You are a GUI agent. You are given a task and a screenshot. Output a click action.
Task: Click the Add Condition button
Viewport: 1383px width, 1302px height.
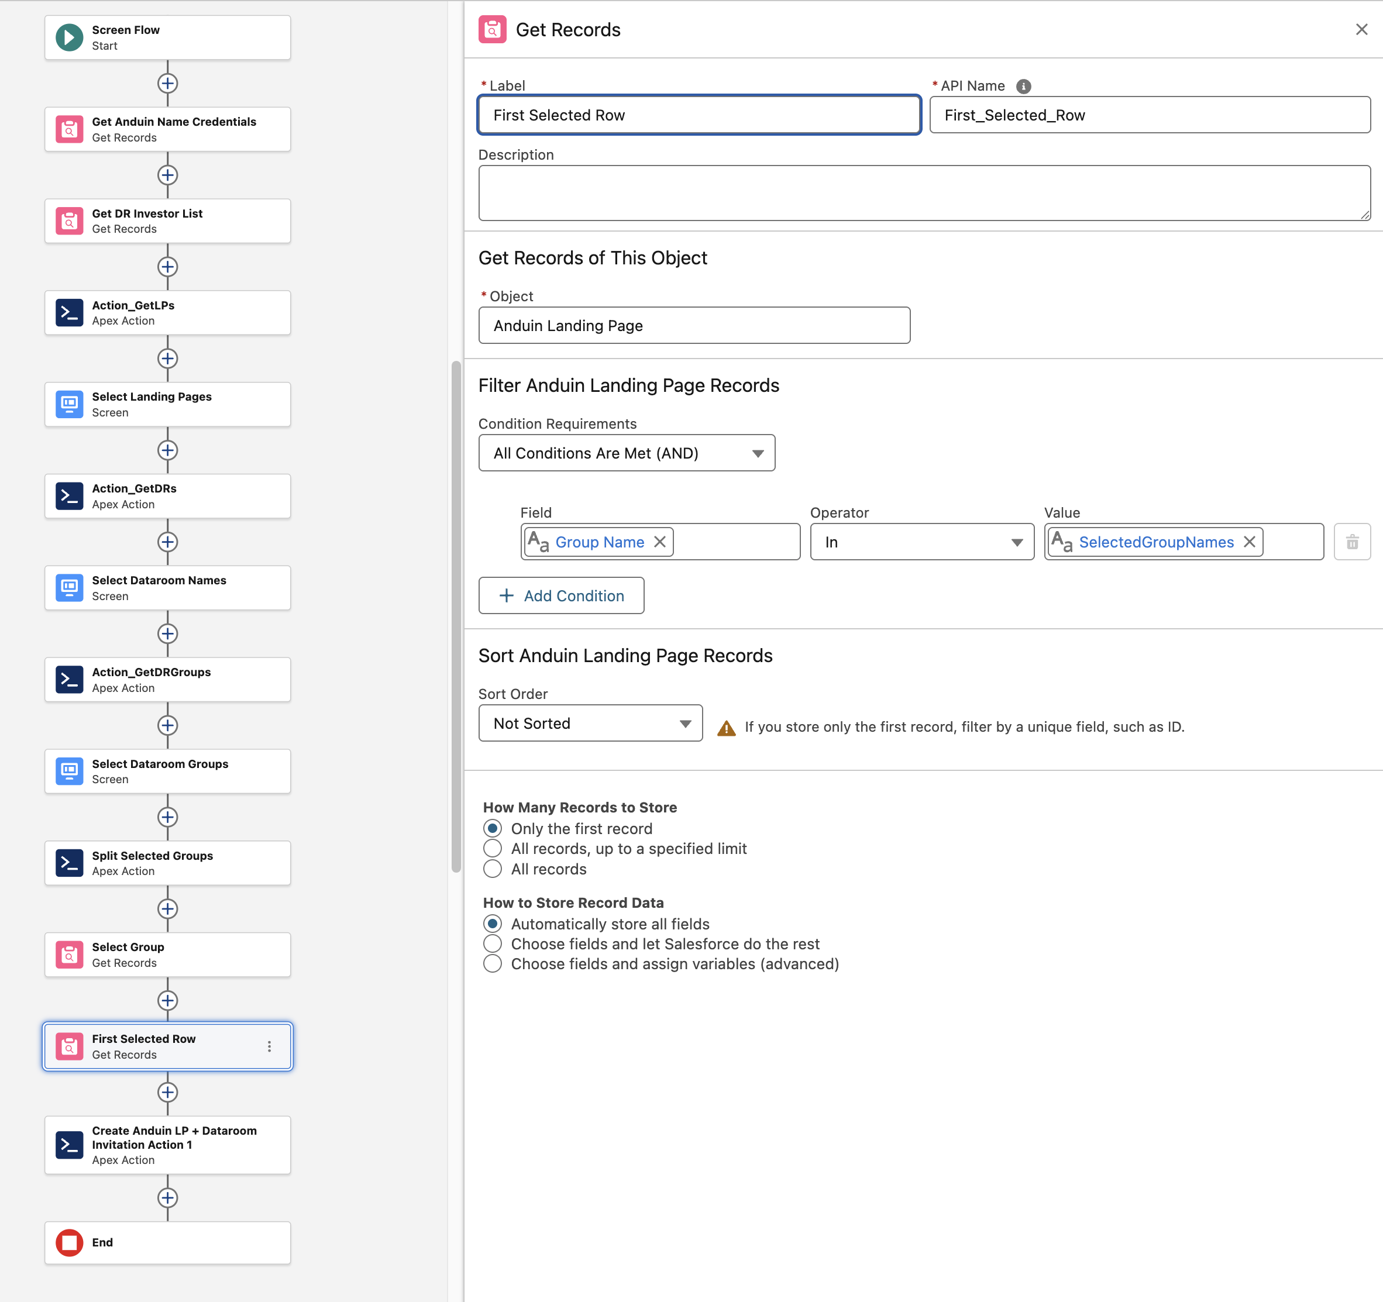[x=562, y=595]
